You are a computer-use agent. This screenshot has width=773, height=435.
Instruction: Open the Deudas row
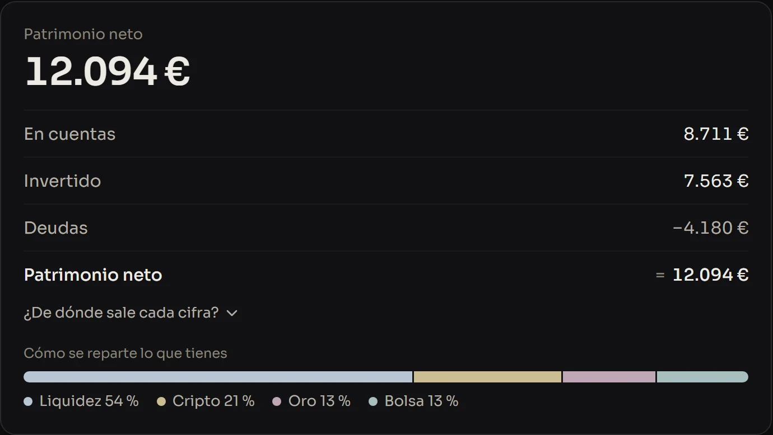click(x=386, y=228)
